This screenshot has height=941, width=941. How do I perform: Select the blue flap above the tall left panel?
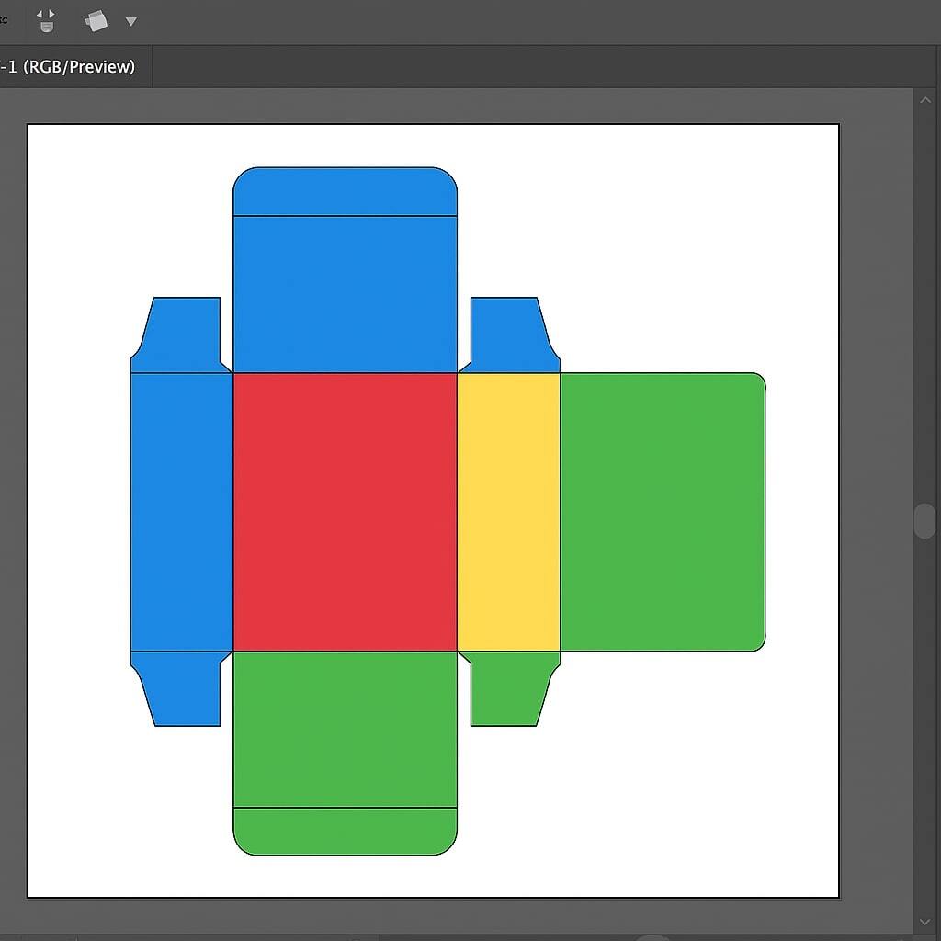pos(181,334)
